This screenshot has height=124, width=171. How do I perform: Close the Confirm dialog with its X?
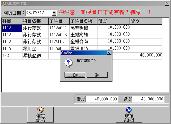[x=109, y=53]
